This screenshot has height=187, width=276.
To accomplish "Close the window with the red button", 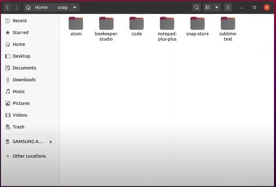I will coord(267,7).
